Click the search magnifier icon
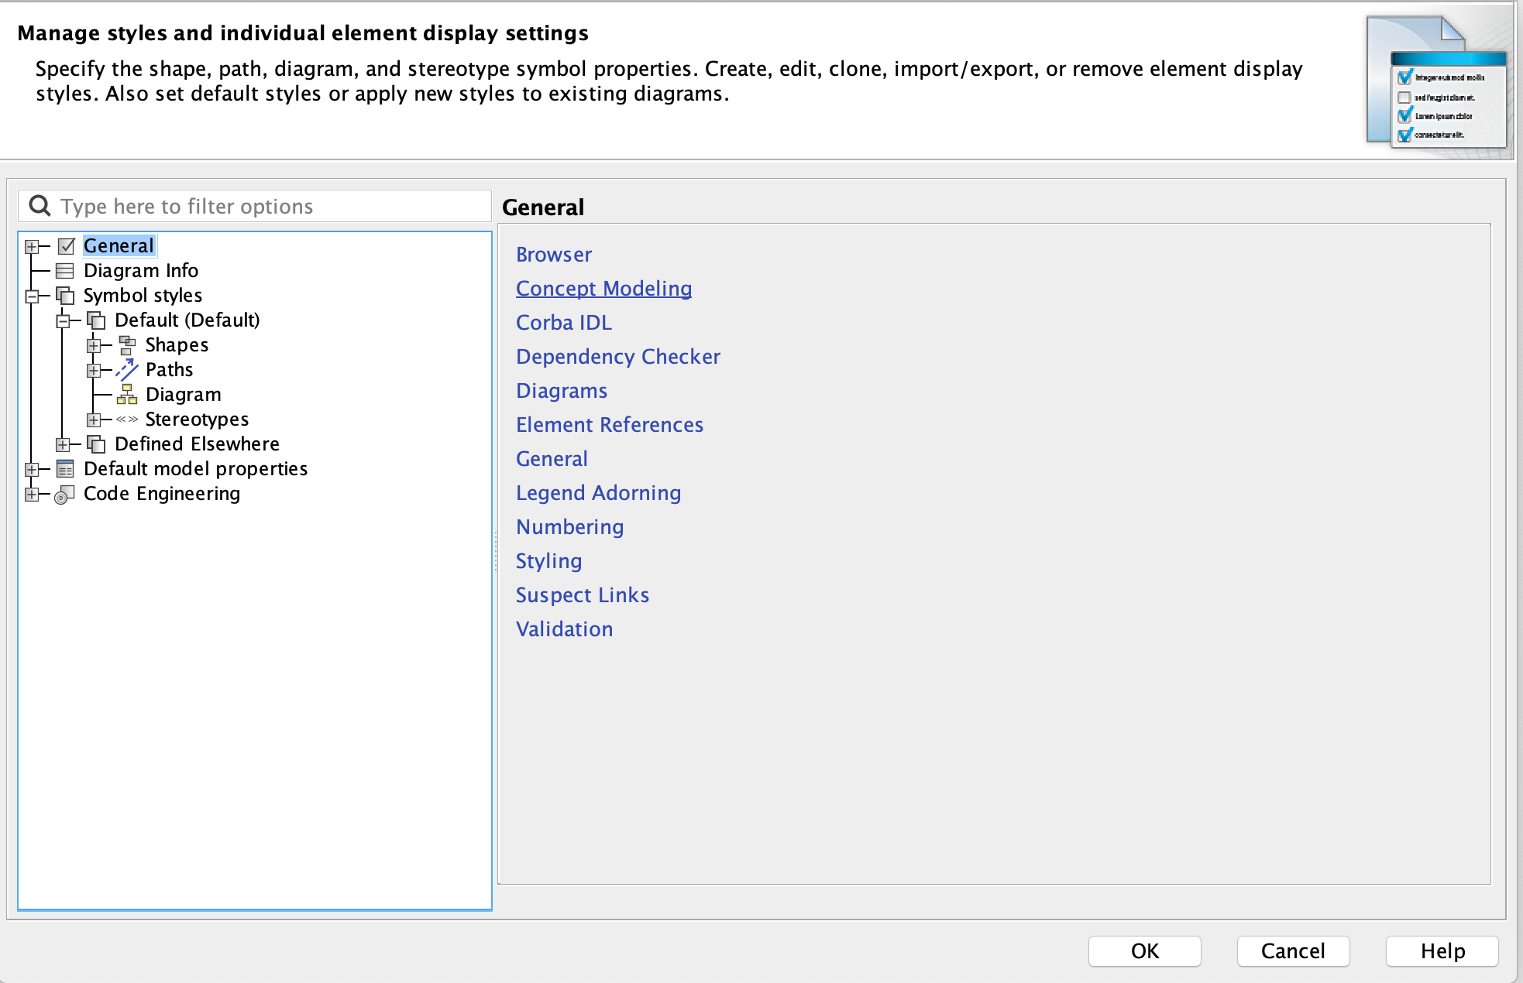Image resolution: width=1523 pixels, height=983 pixels. pyautogui.click(x=40, y=206)
